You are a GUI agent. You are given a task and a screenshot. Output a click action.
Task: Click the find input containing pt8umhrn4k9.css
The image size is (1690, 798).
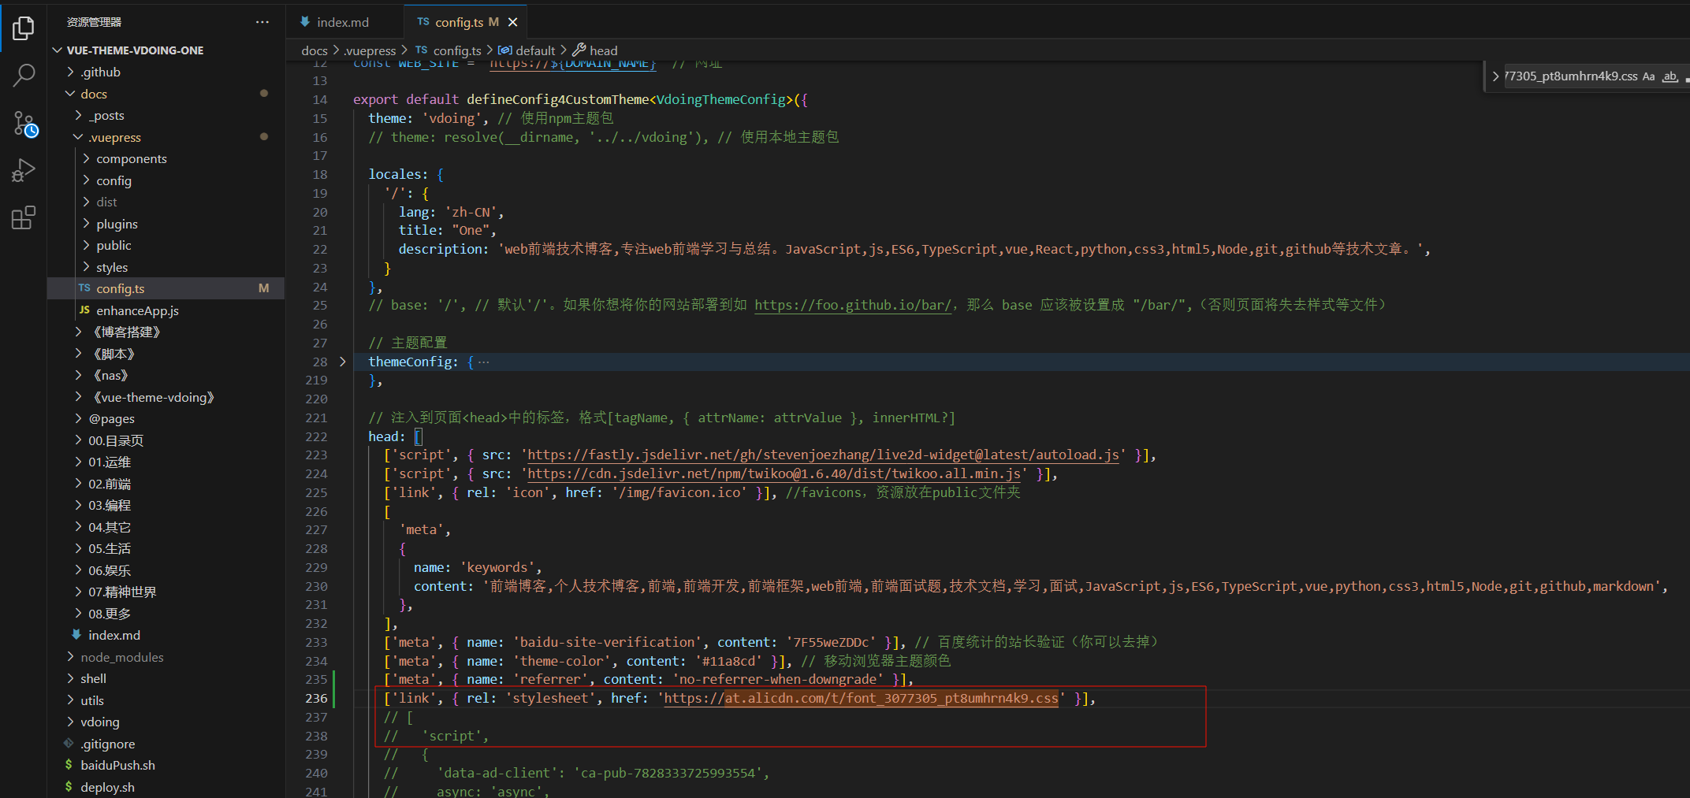[1570, 76]
